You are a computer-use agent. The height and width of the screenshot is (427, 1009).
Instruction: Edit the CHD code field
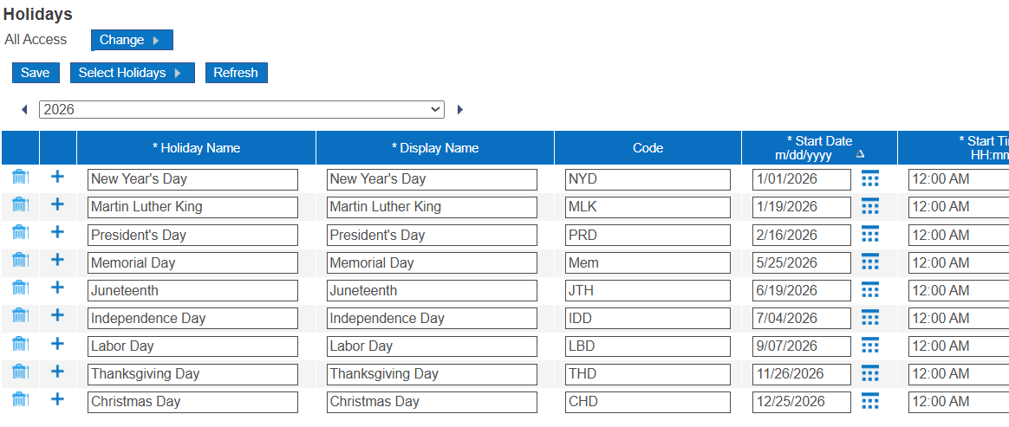(648, 402)
